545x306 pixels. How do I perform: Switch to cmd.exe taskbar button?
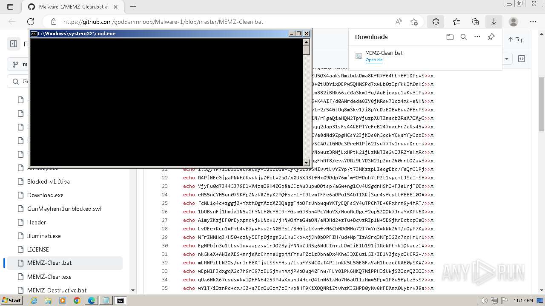(x=120, y=300)
